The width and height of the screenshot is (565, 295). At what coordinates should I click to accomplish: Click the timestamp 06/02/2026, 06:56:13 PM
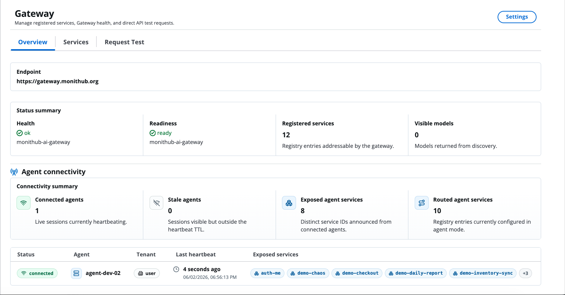210,277
